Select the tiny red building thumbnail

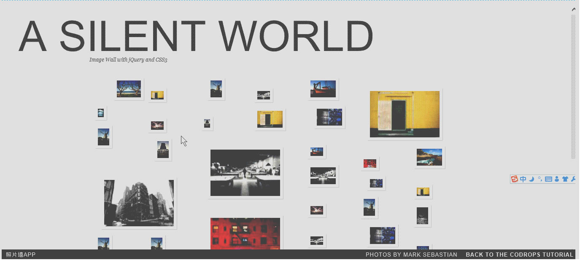[x=370, y=164]
